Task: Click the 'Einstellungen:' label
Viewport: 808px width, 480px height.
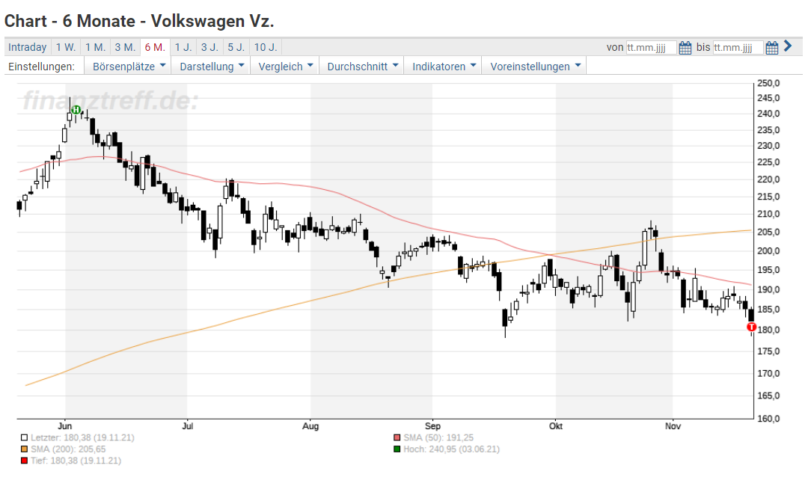Action: tap(41, 67)
